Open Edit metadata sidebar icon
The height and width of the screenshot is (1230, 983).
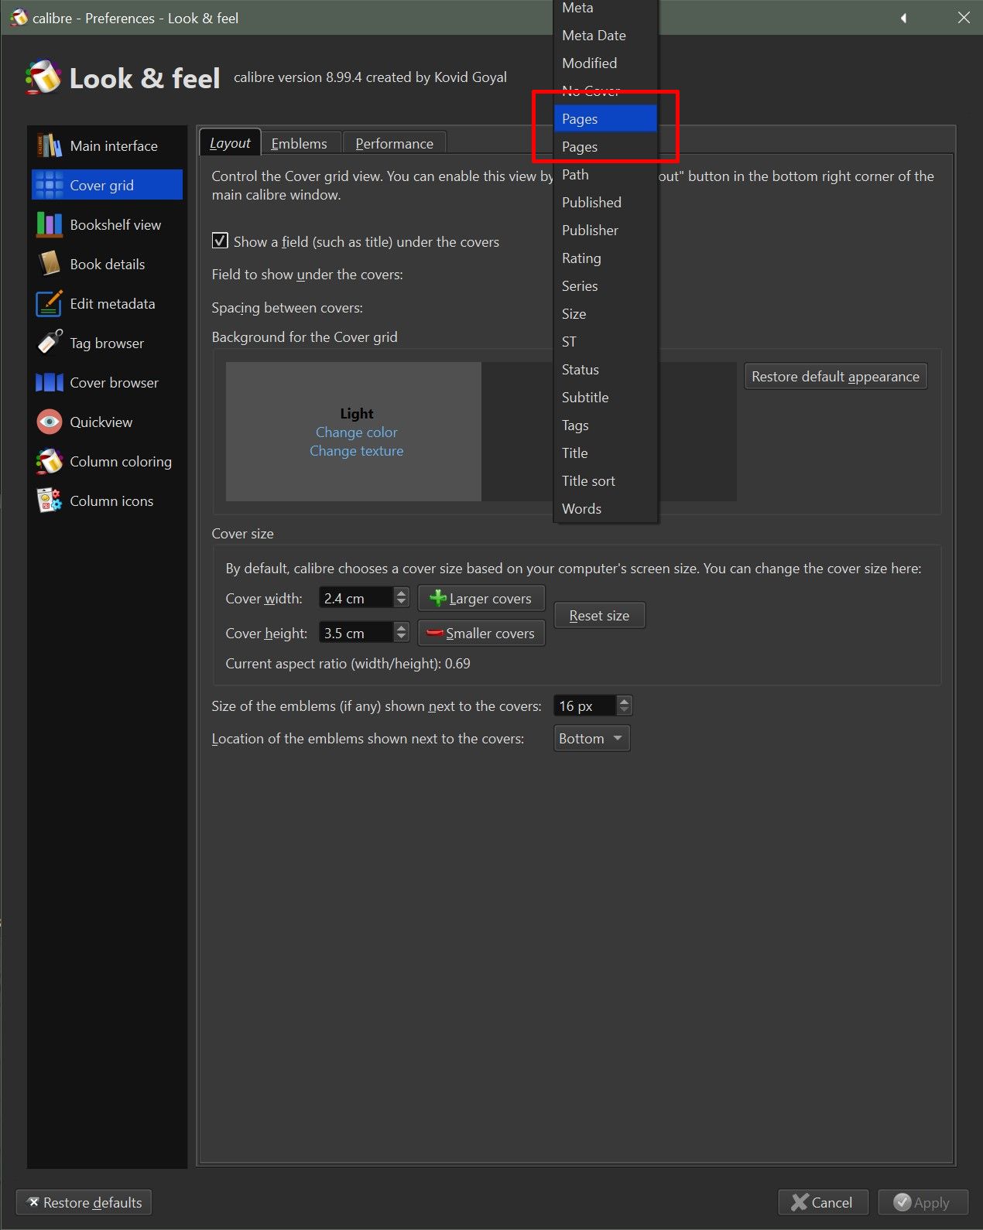50,303
